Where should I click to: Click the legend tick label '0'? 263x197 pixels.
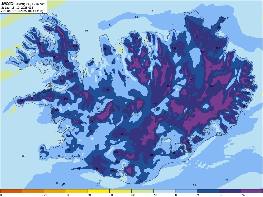(1, 195)
